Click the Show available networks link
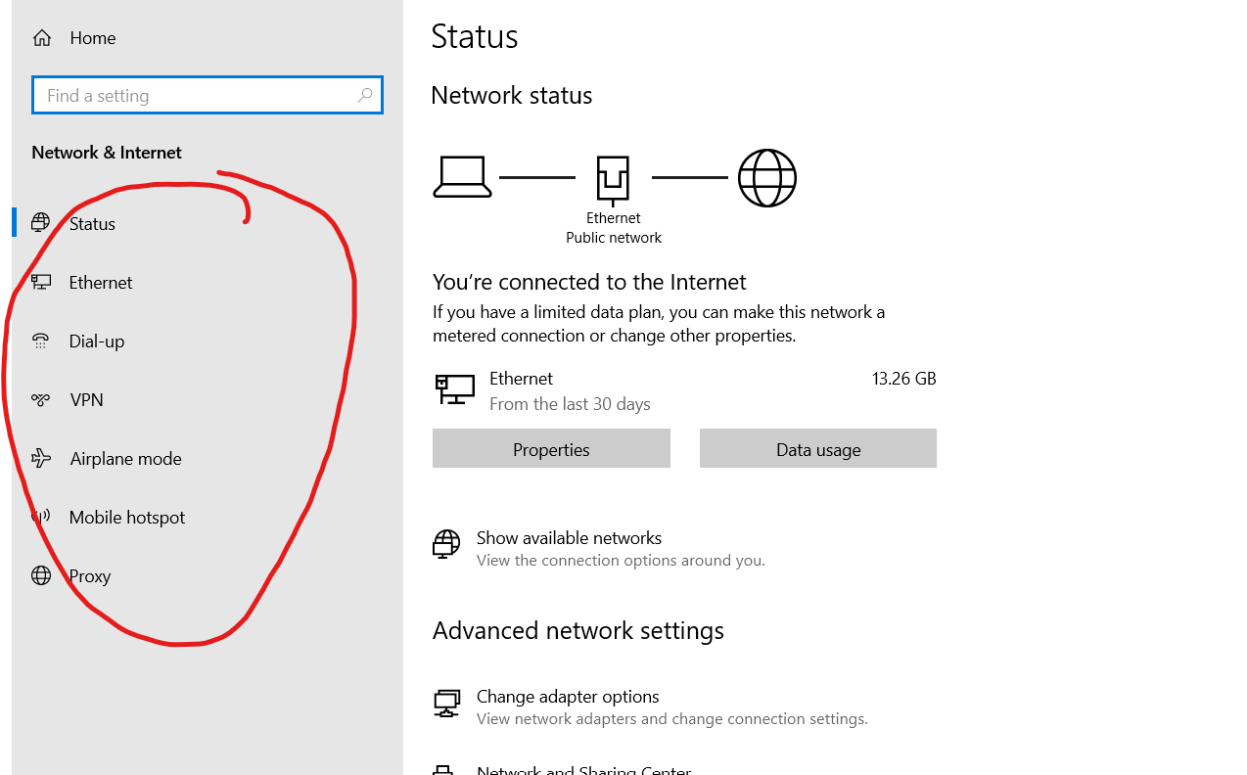This screenshot has height=775, width=1247. [x=569, y=538]
